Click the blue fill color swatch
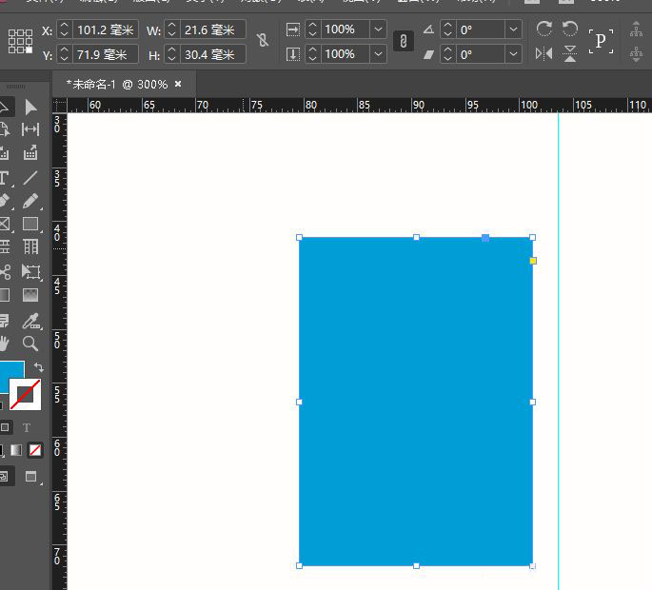Viewport: 652px width, 590px height. [10, 370]
